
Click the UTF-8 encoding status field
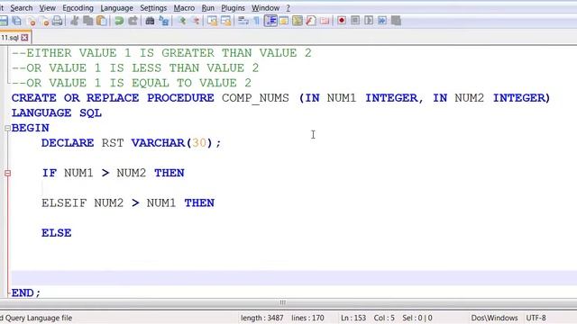click(x=536, y=318)
